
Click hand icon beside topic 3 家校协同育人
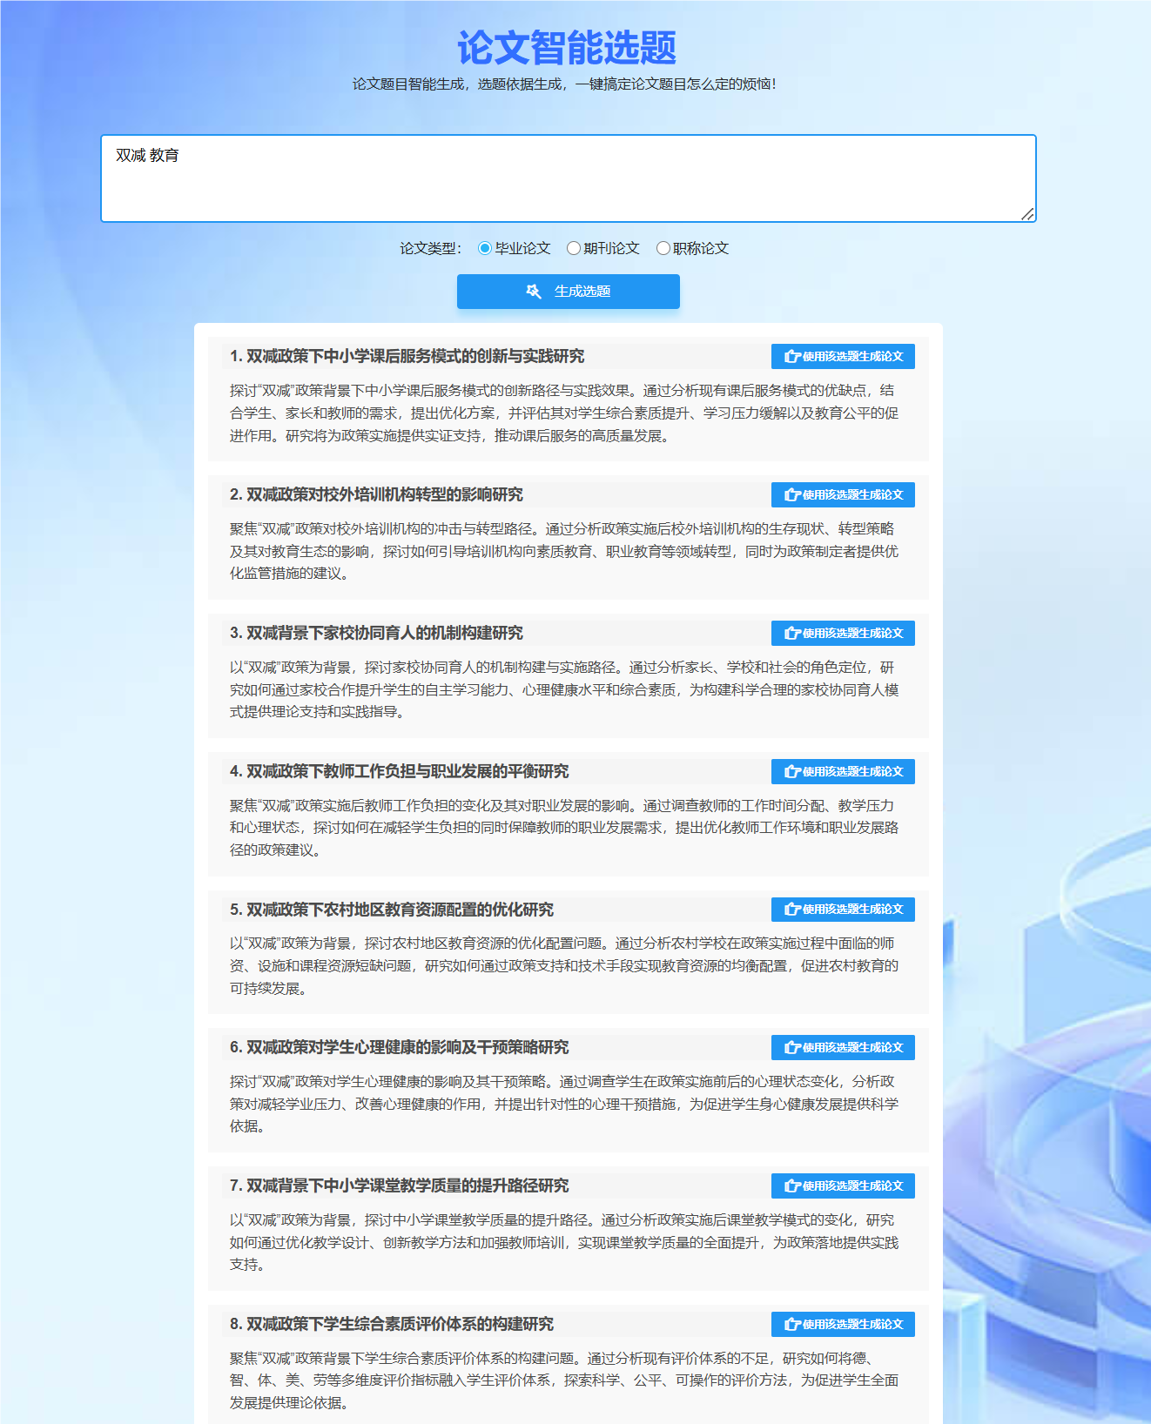point(791,634)
